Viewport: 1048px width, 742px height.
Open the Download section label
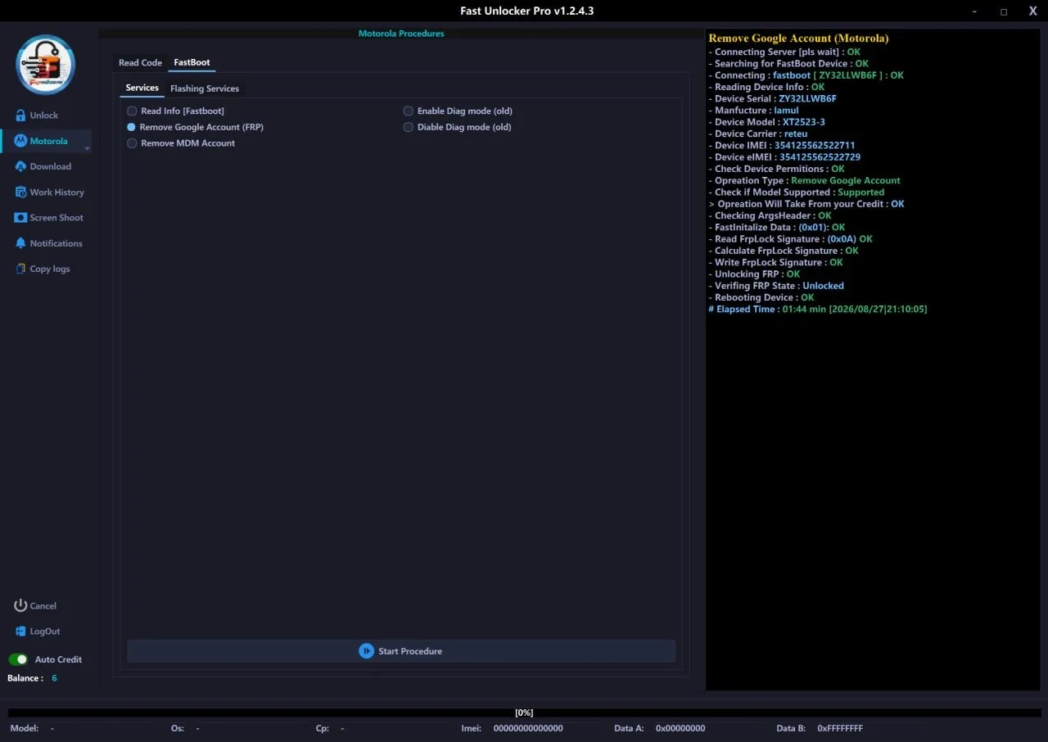point(51,166)
